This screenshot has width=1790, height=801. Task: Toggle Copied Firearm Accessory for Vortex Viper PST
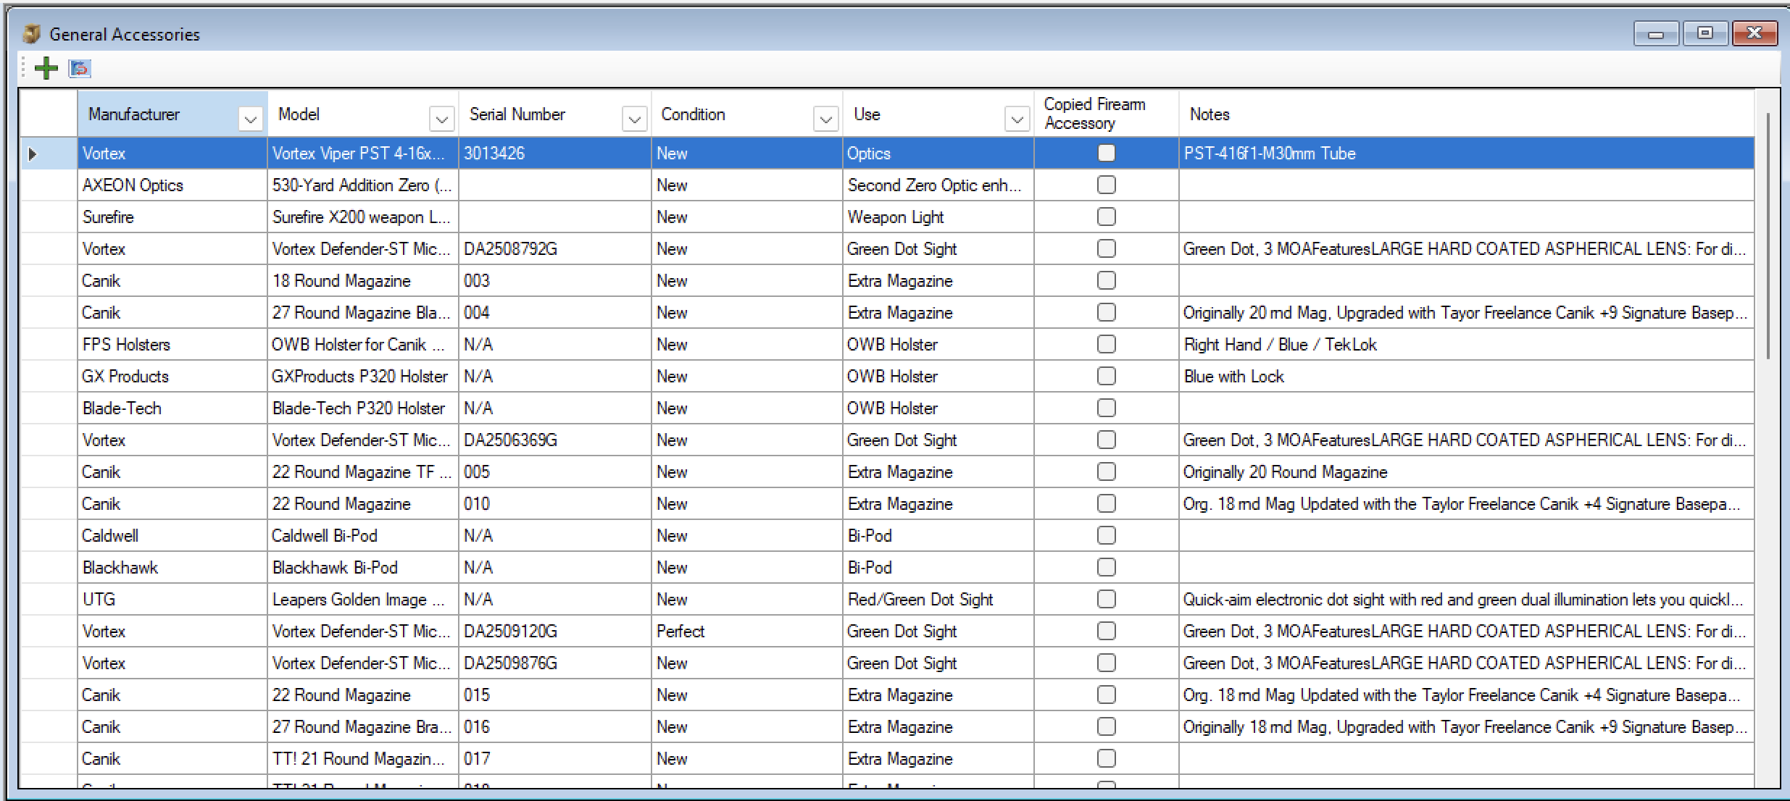pyautogui.click(x=1107, y=153)
